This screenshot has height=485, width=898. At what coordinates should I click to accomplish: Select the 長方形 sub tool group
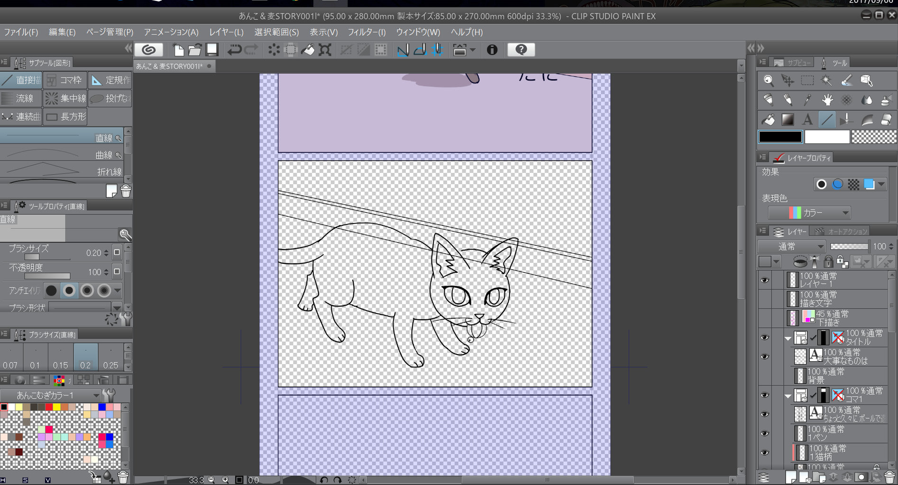click(65, 117)
